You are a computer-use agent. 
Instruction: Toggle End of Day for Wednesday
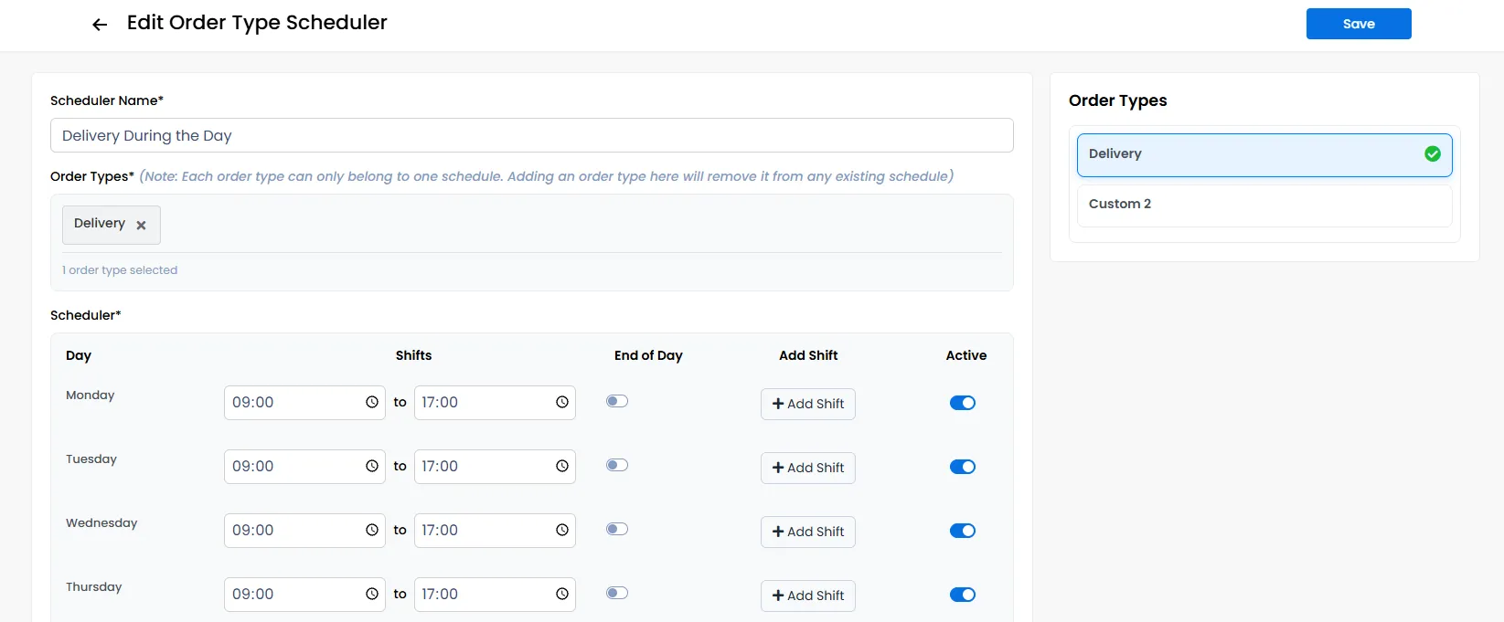pos(617,529)
